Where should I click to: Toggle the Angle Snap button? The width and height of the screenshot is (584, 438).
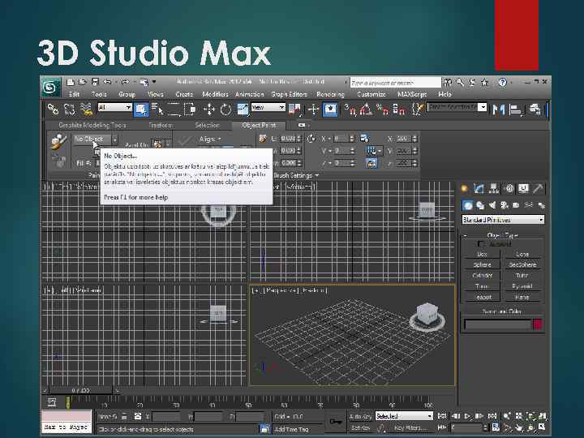(x=366, y=109)
